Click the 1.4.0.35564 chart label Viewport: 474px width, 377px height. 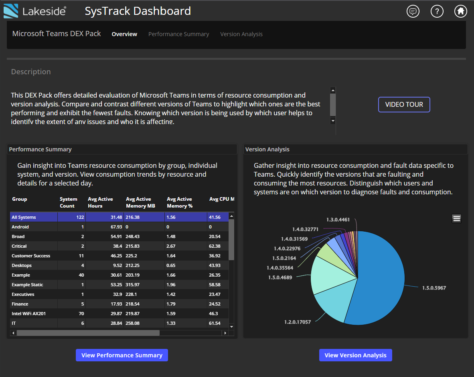click(x=280, y=268)
